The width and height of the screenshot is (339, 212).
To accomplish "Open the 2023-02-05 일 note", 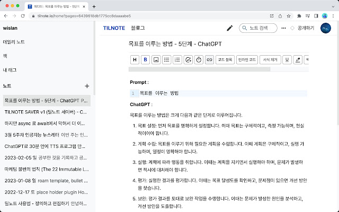I will coord(47,158).
